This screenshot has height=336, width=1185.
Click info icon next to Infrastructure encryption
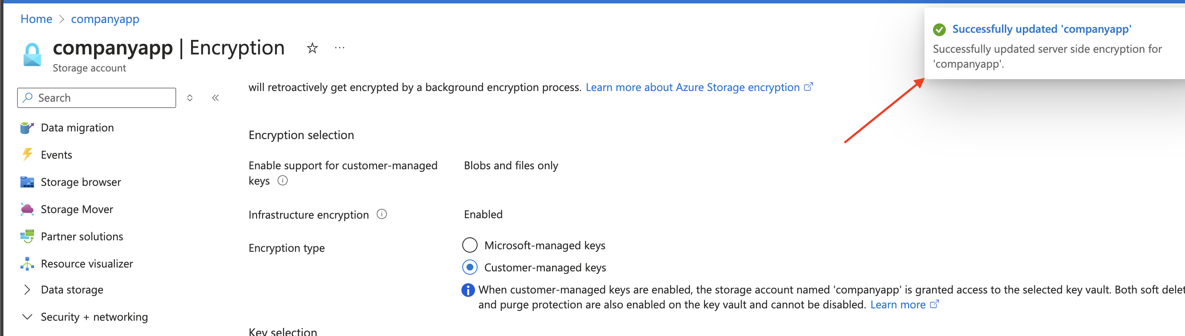[382, 214]
